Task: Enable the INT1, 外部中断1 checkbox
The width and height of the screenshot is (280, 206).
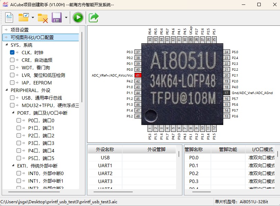Action: tap(19, 181)
